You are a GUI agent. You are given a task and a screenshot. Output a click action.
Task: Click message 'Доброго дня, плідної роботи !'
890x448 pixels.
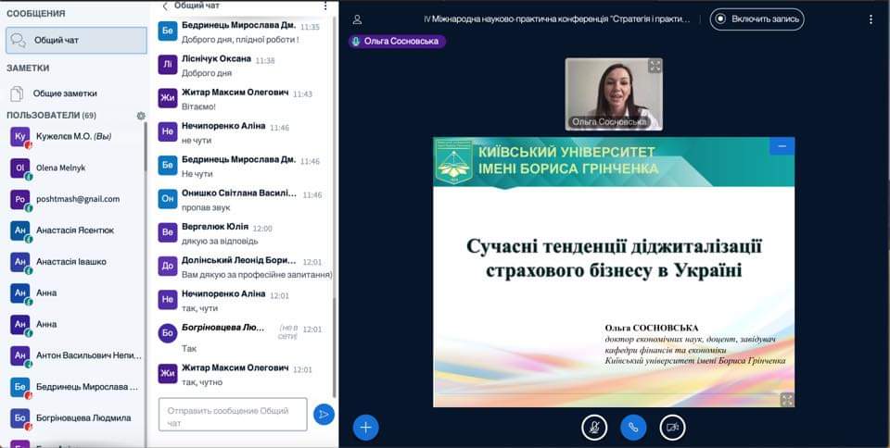[x=240, y=40]
